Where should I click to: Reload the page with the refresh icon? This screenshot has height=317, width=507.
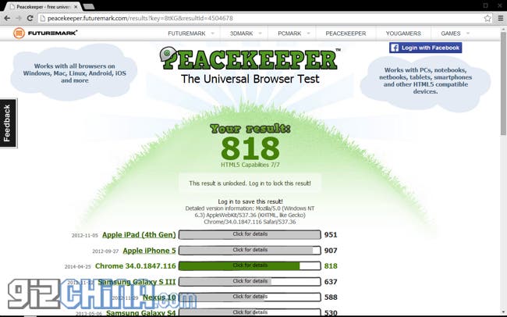(x=30, y=18)
